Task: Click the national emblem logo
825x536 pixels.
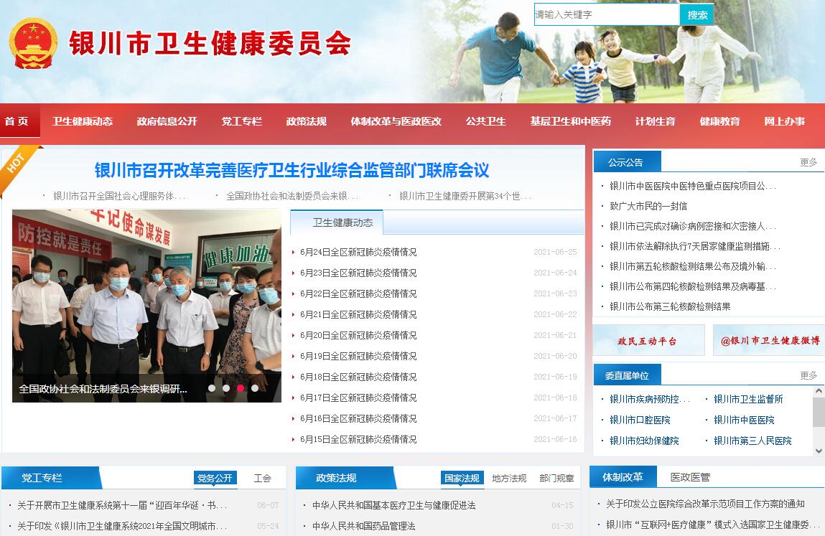Action: [33, 43]
